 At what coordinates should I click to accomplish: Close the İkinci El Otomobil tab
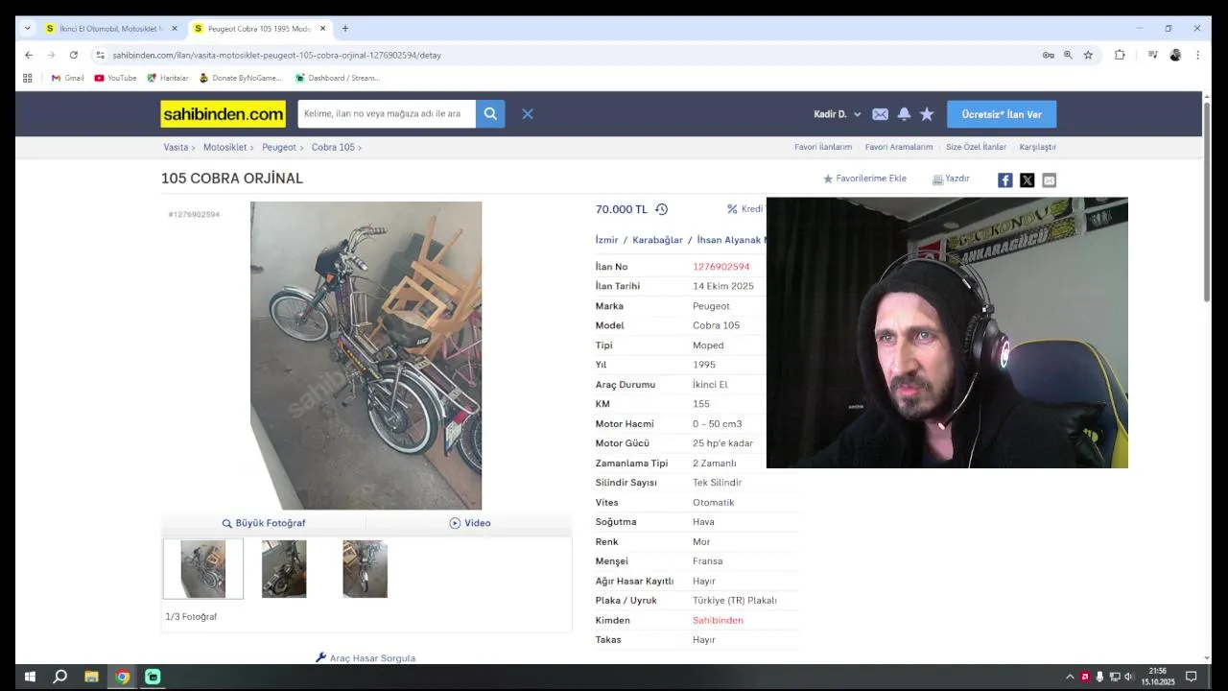(x=175, y=29)
